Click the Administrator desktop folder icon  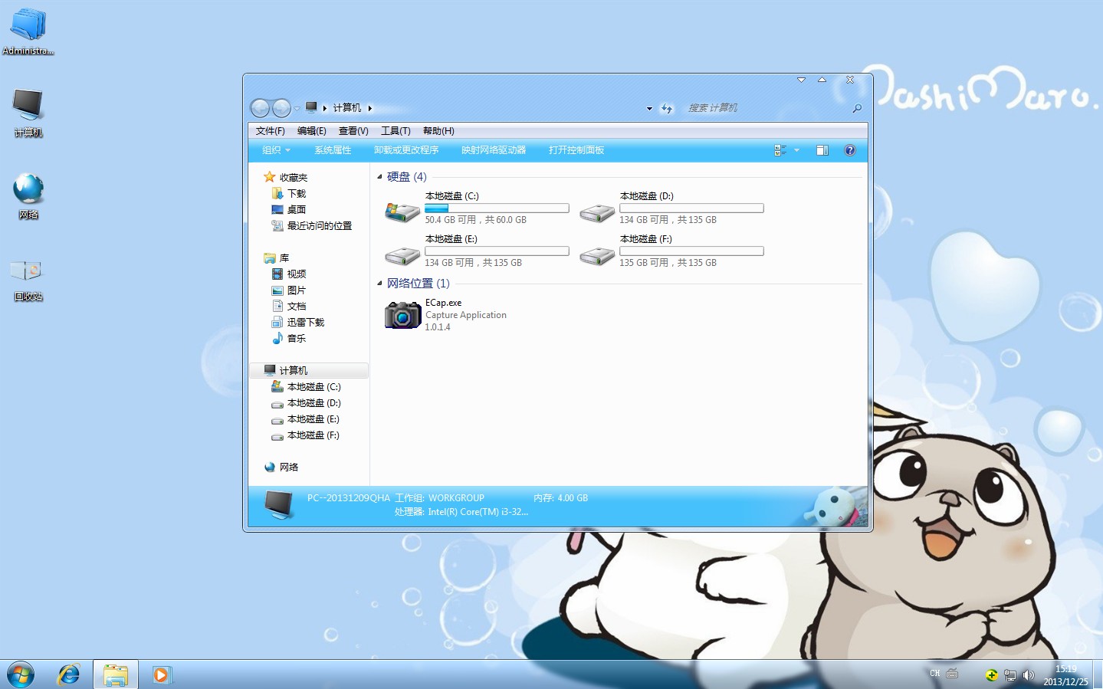(x=28, y=25)
